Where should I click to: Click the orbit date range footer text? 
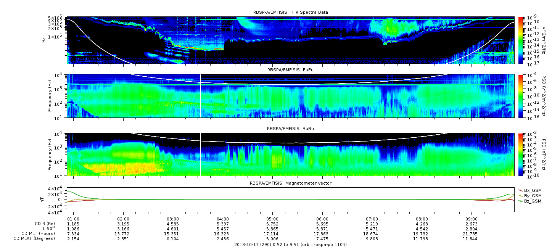click(290, 245)
